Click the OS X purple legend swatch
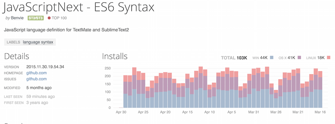 [x=299, y=57]
